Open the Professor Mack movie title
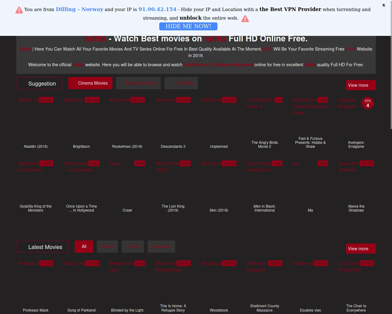This screenshot has width=392, height=314. point(36,310)
